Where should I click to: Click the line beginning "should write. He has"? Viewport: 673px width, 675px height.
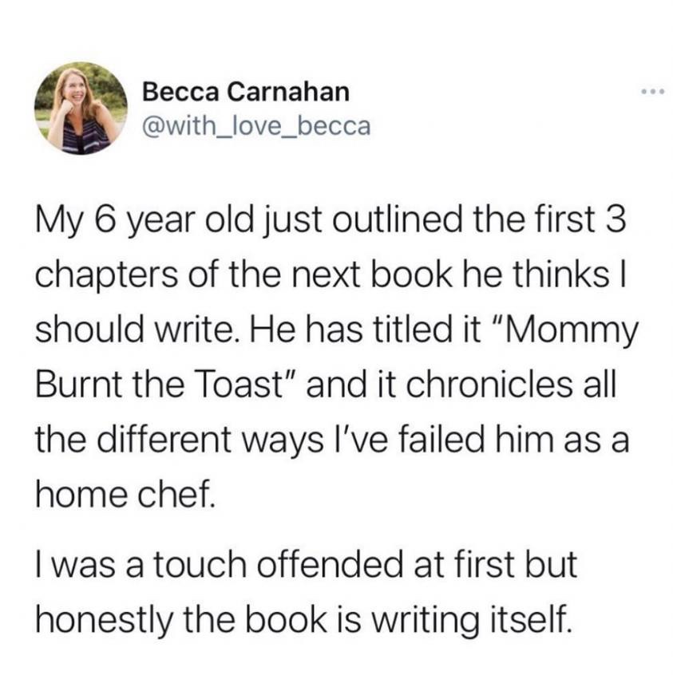click(x=336, y=330)
